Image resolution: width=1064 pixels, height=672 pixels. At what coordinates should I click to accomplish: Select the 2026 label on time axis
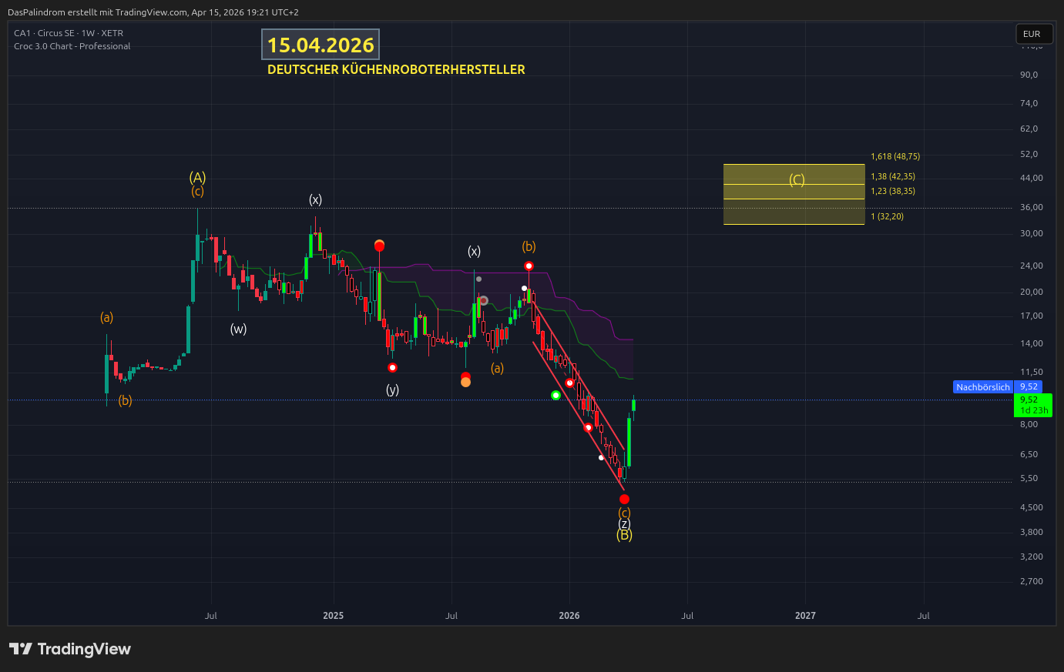[569, 616]
